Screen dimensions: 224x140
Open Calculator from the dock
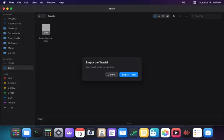[x=48, y=133]
